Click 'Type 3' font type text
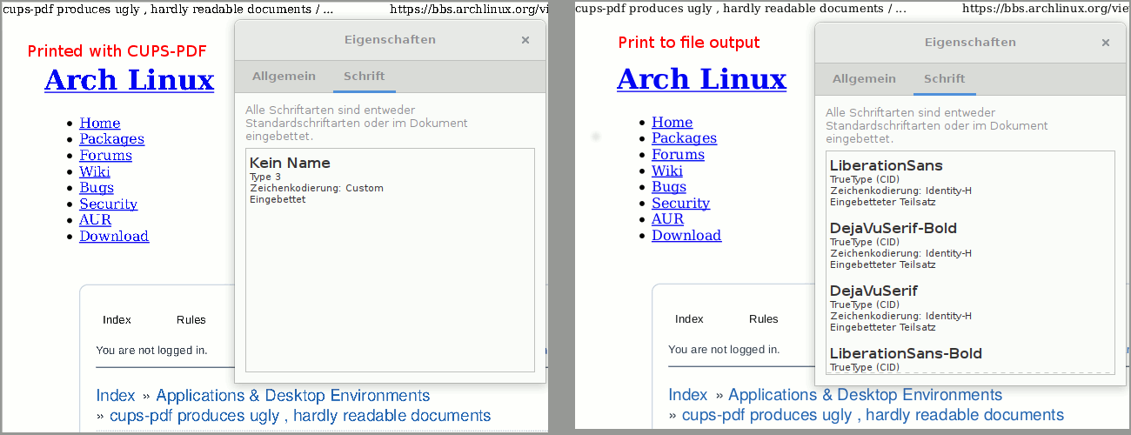The height and width of the screenshot is (435, 1131). click(x=265, y=177)
